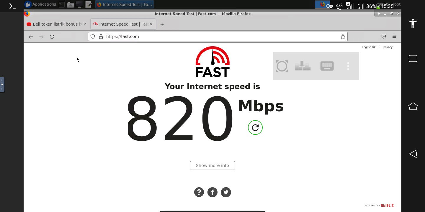Bookmark this page with the star icon

(343, 37)
